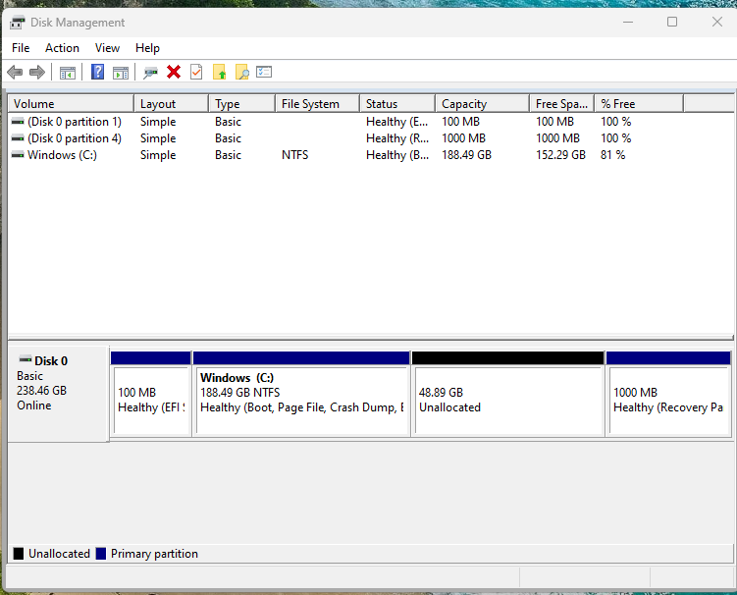The image size is (737, 595).
Task: Click the checklist settings toolbar icon
Action: pos(264,72)
